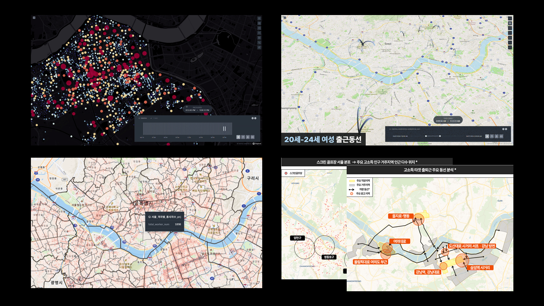The height and width of the screenshot is (306, 544).
Task: Click the histogram brush handle near 09 PM
Action: point(224,129)
